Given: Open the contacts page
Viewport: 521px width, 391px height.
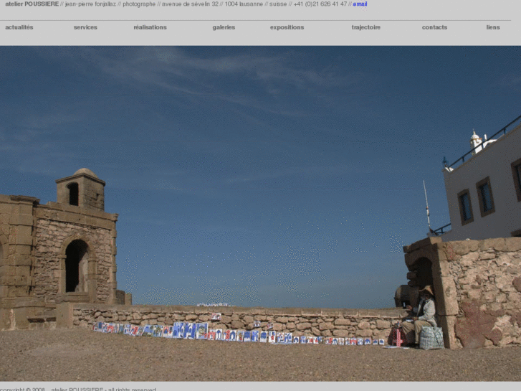Looking at the screenshot, I should pyautogui.click(x=434, y=27).
